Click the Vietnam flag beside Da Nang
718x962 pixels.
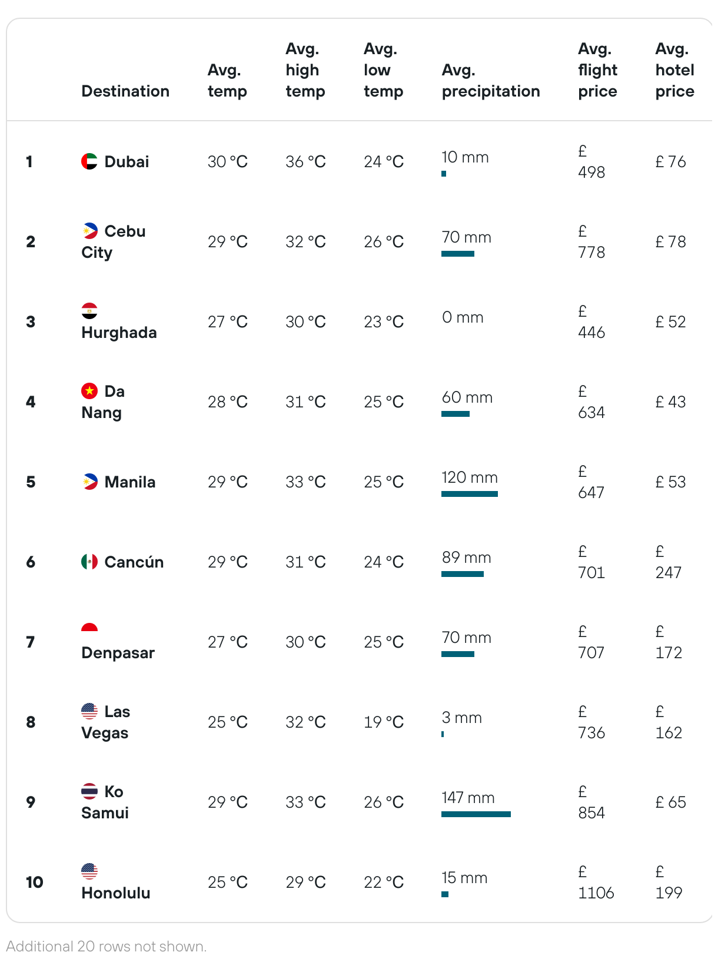tap(89, 391)
